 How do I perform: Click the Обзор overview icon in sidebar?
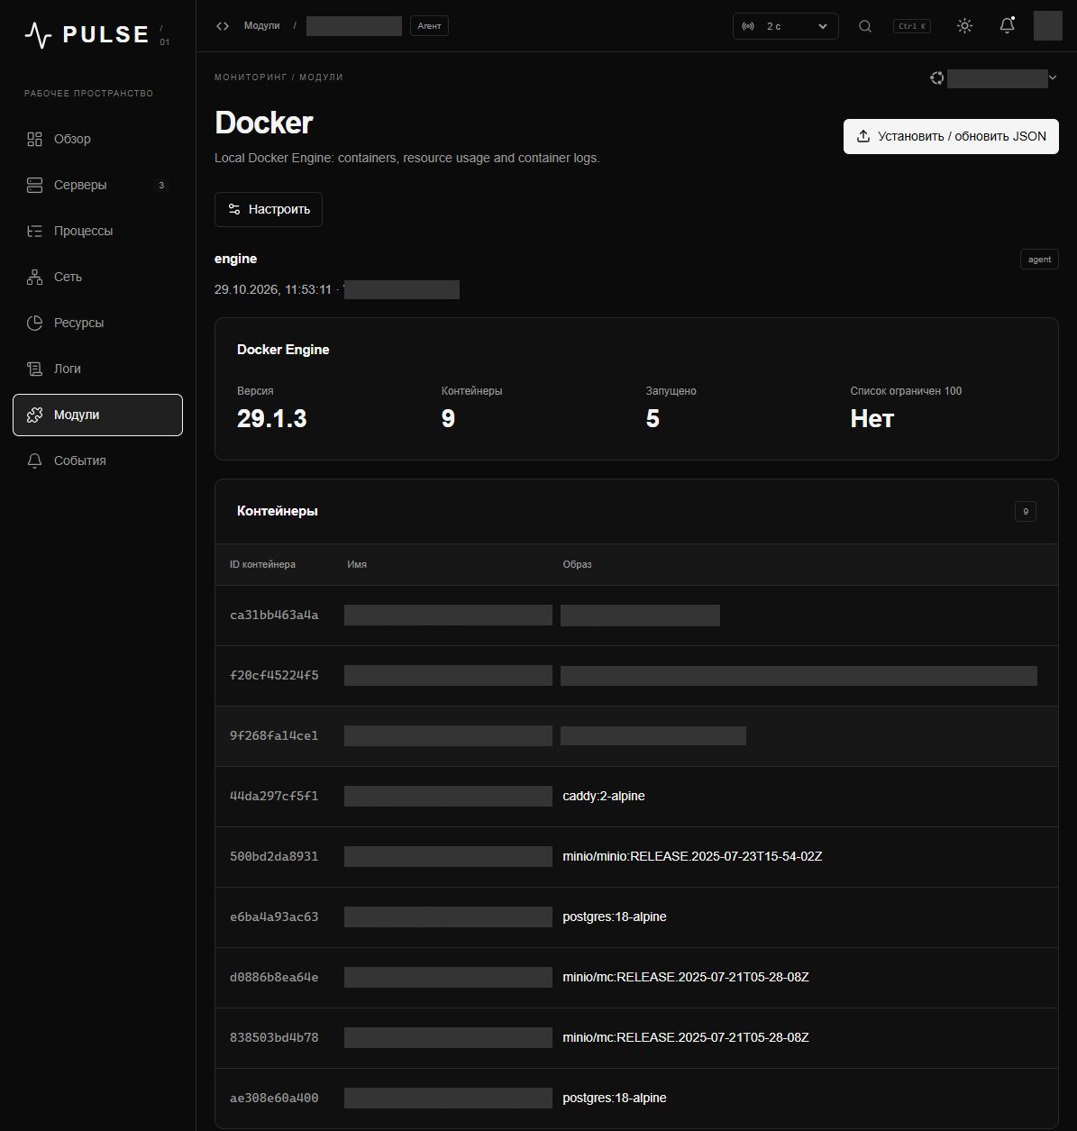(x=34, y=139)
